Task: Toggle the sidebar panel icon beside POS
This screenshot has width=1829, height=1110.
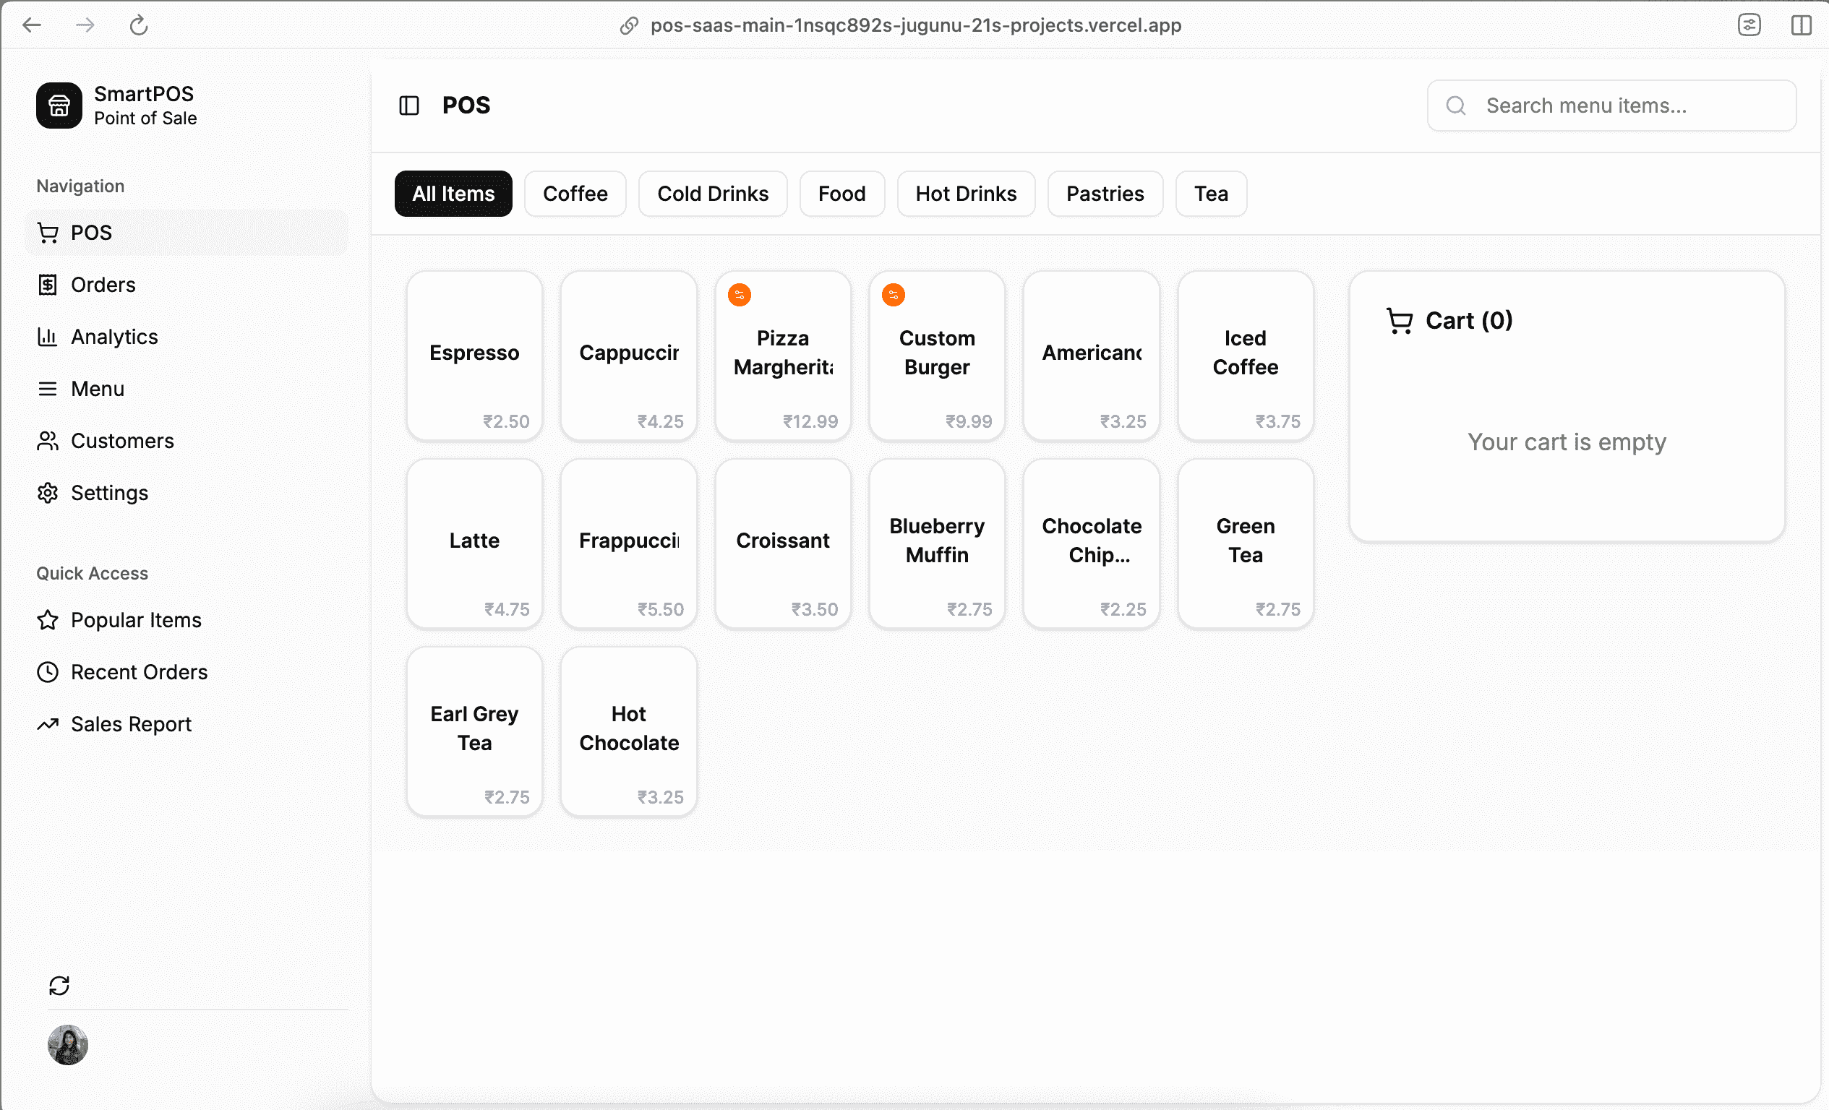Action: [x=409, y=106]
